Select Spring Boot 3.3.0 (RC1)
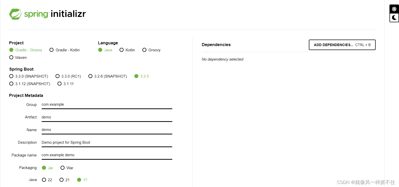Viewport: 399px width, 187px height. pyautogui.click(x=68, y=76)
